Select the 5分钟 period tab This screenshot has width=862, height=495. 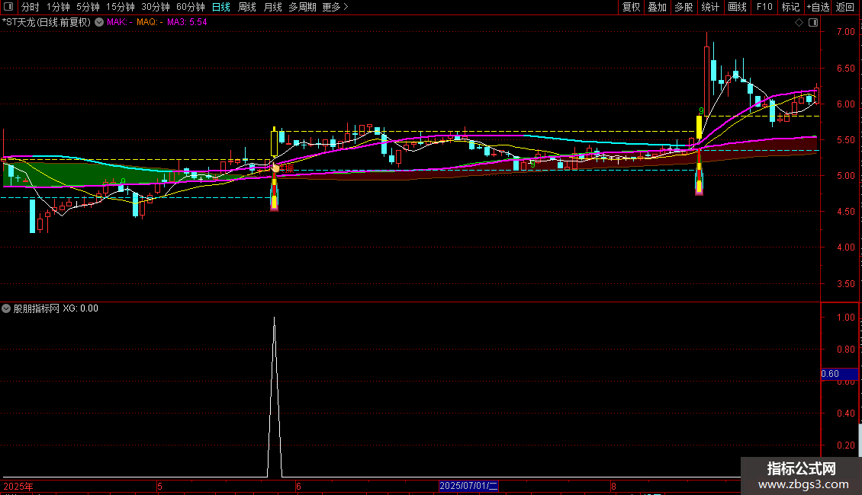[x=88, y=7]
